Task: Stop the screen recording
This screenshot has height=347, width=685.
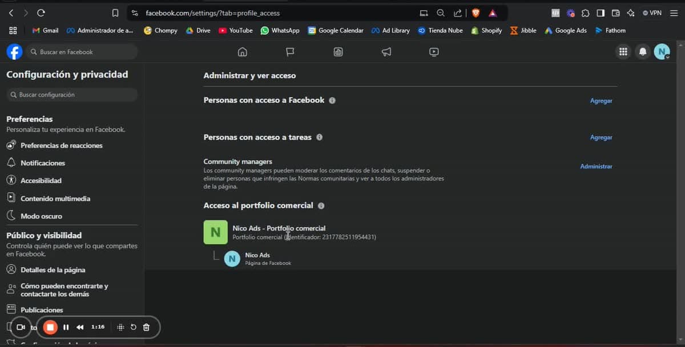Action: [50, 327]
